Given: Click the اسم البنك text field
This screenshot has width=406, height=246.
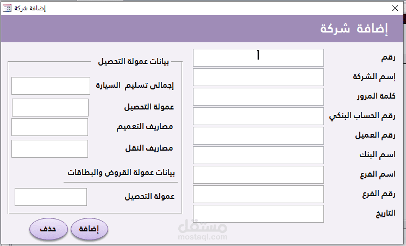Looking at the screenshot, I should click(258, 155).
